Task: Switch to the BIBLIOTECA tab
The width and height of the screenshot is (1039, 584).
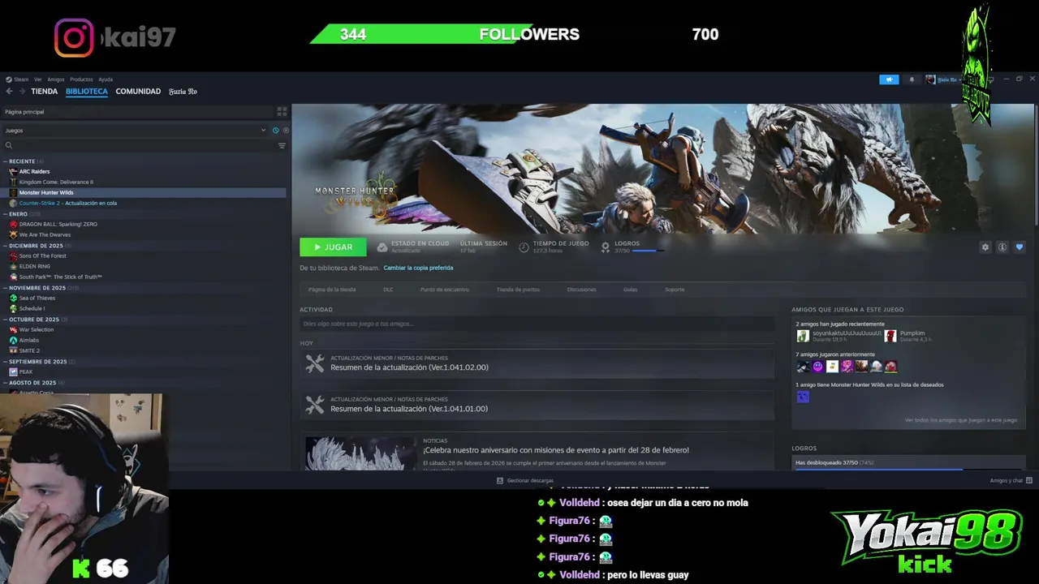Action: [87, 92]
